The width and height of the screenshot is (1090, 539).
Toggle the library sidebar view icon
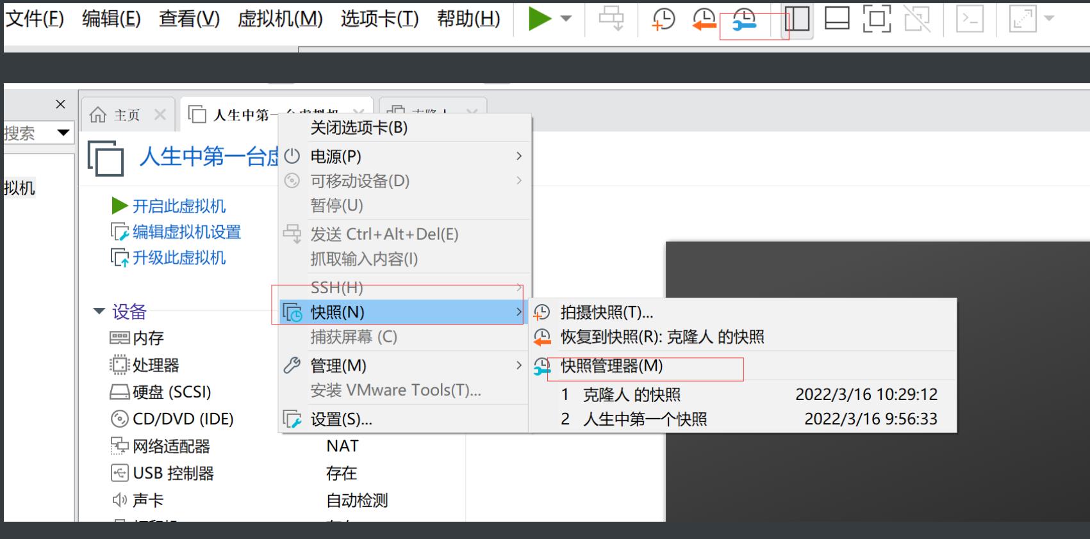(797, 19)
